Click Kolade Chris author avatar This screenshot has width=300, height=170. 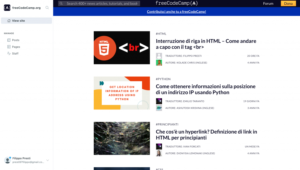[x=159, y=63]
